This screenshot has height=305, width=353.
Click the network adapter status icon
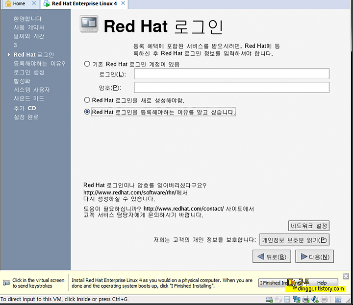(x=297, y=300)
